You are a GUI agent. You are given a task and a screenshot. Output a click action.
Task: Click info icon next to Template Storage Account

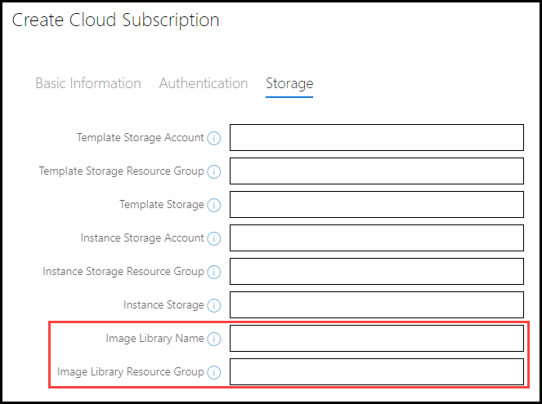[214, 138]
